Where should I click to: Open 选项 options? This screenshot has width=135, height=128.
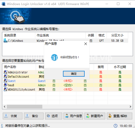(x=54, y=116)
